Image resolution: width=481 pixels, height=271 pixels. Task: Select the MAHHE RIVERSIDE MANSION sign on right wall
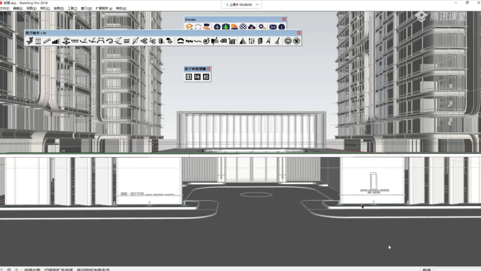tap(374, 191)
